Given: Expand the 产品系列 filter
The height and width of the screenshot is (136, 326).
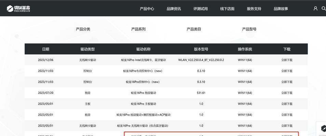Looking at the screenshot, I should click(x=138, y=29).
